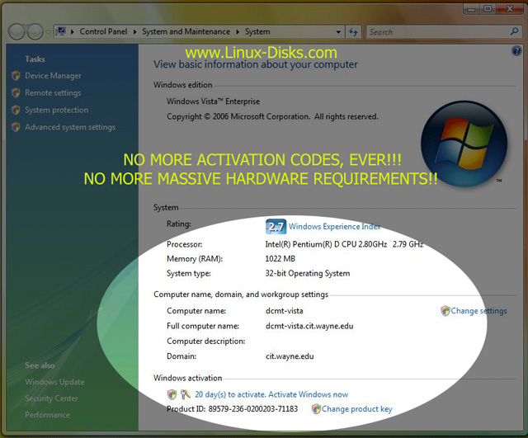
Task: Open Advanced system settings
Action: coord(70,127)
